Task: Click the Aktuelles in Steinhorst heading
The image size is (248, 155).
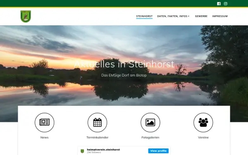Action: (x=124, y=64)
